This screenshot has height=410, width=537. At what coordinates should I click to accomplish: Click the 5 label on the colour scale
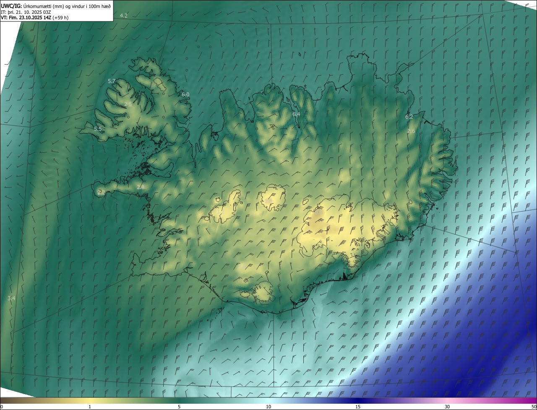tap(179, 407)
